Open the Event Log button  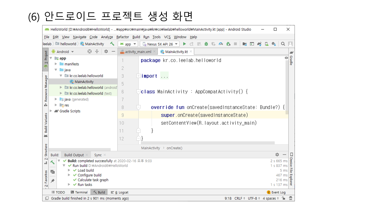pos(276,192)
